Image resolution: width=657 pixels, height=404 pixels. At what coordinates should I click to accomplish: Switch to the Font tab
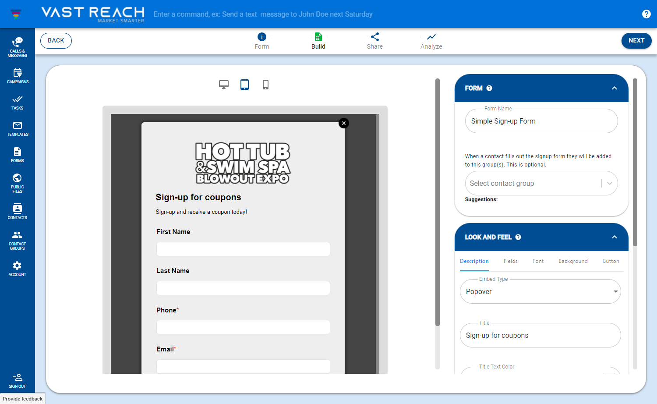point(538,261)
